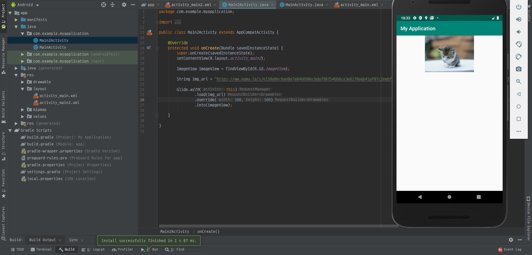Take an emulator screenshot with camera icon
Viewport: 532px width, 255px height.
point(519,69)
